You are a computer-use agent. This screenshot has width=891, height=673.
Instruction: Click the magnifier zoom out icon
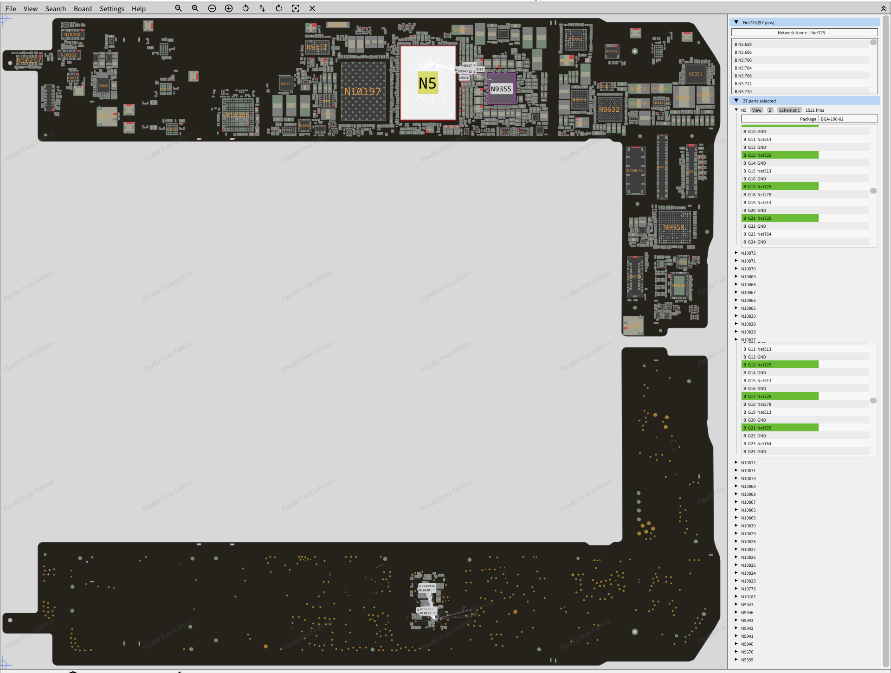[178, 8]
